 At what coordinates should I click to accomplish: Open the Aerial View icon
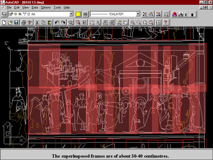point(71,22)
